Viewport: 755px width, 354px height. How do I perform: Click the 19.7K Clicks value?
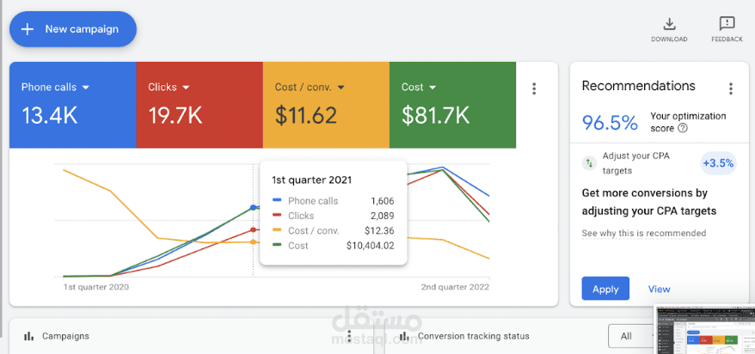[175, 116]
